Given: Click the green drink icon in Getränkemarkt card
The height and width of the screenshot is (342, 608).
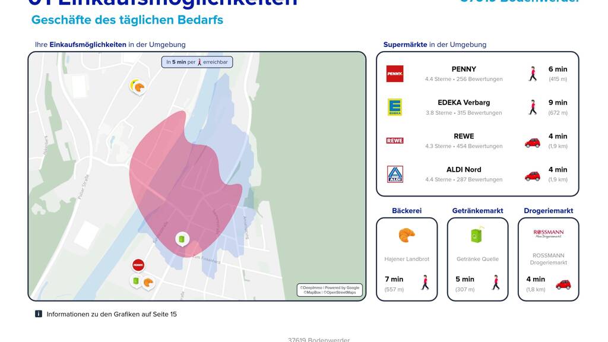Looking at the screenshot, I should 477,235.
